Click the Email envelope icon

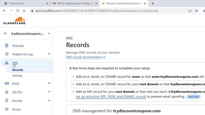[6, 83]
